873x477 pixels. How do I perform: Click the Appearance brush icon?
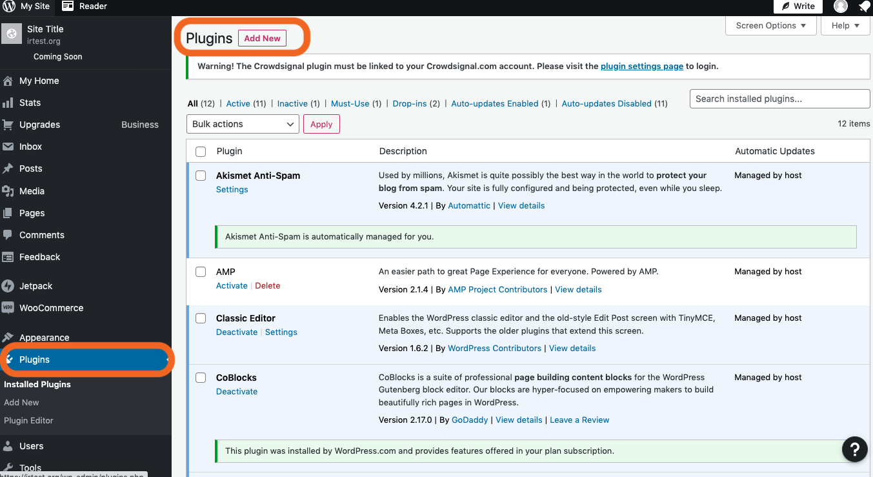(8, 338)
